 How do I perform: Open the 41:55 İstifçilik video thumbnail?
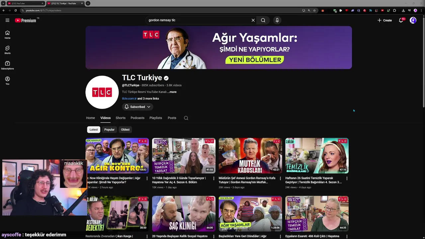[184, 156]
